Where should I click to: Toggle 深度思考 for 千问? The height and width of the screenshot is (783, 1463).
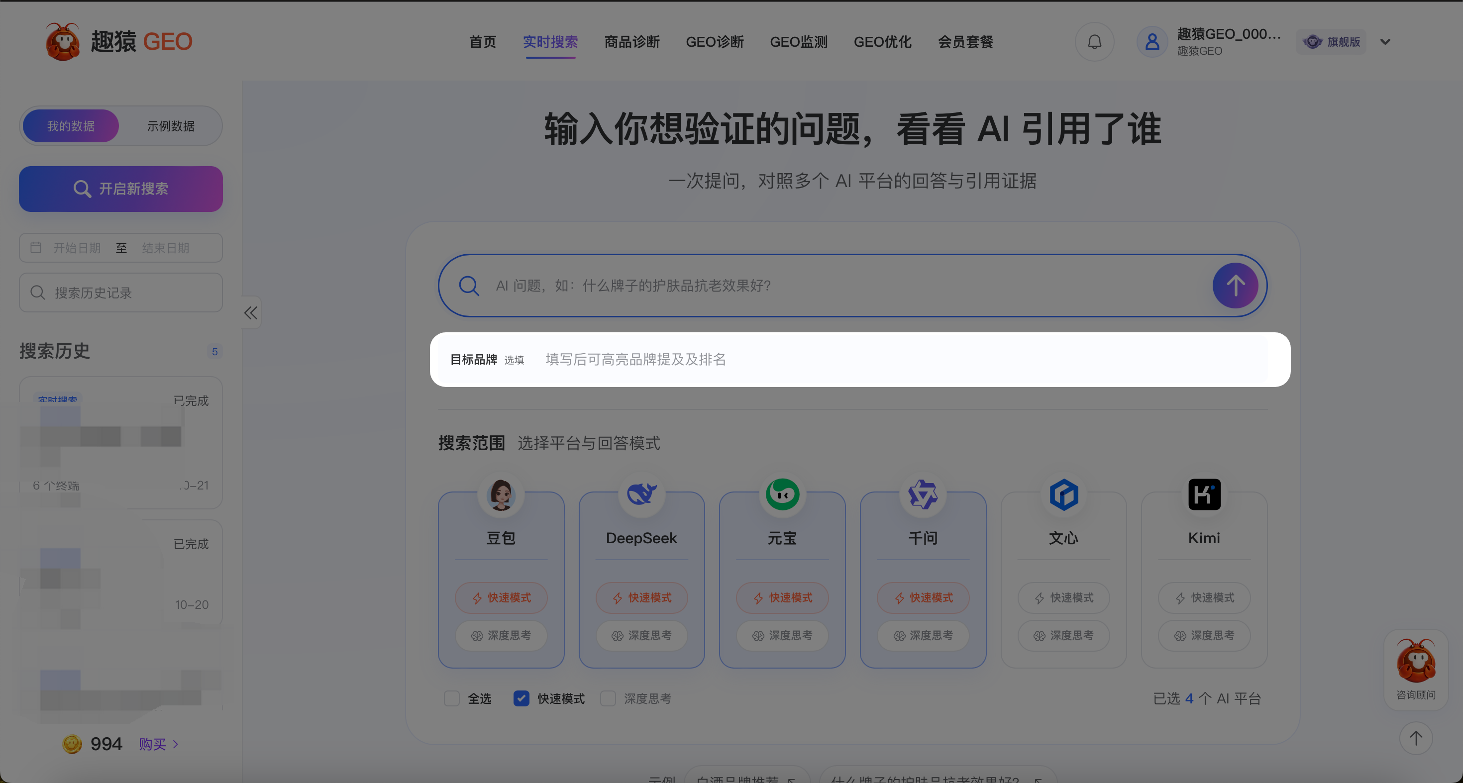tap(923, 635)
